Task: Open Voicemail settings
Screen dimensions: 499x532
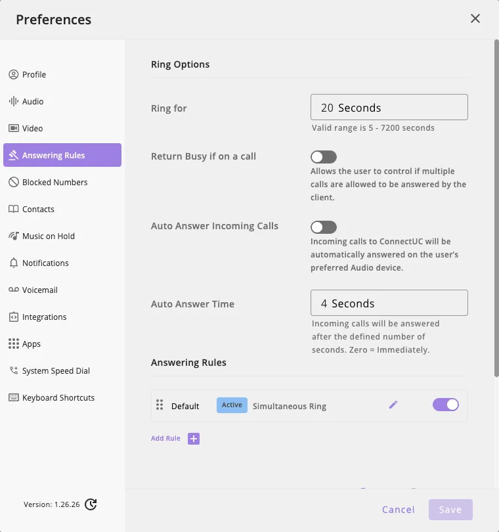Action: click(x=62, y=290)
